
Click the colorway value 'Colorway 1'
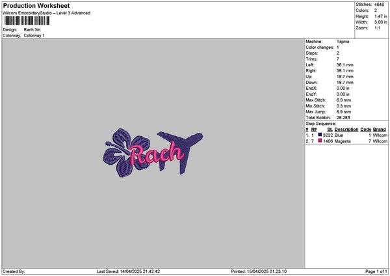tap(34, 36)
